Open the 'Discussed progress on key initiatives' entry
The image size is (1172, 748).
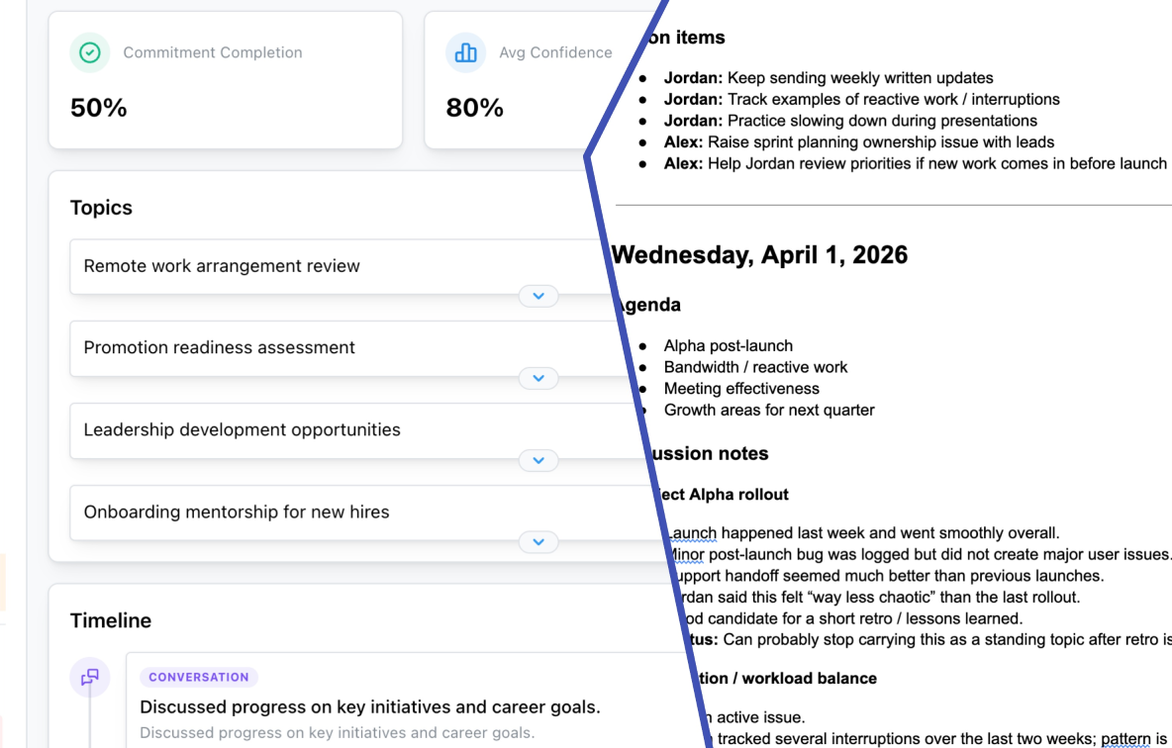coord(369,707)
